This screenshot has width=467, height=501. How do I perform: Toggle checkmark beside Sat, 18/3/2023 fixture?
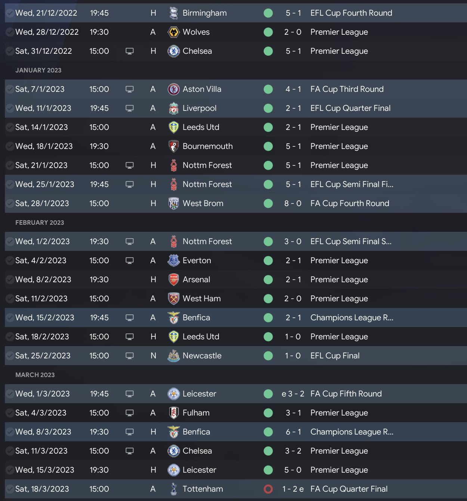[x=10, y=489]
